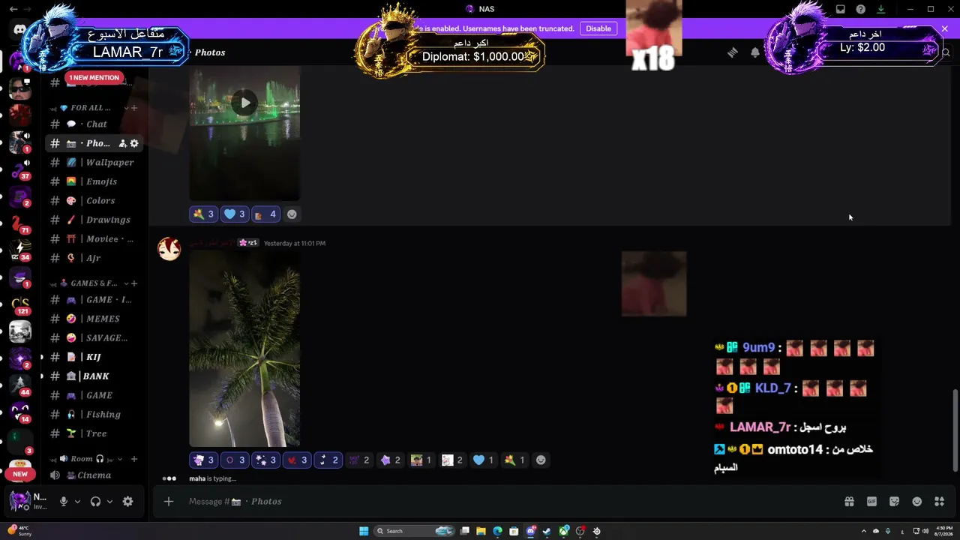Open notification settings bell icon
The image size is (960, 540).
coord(755,52)
